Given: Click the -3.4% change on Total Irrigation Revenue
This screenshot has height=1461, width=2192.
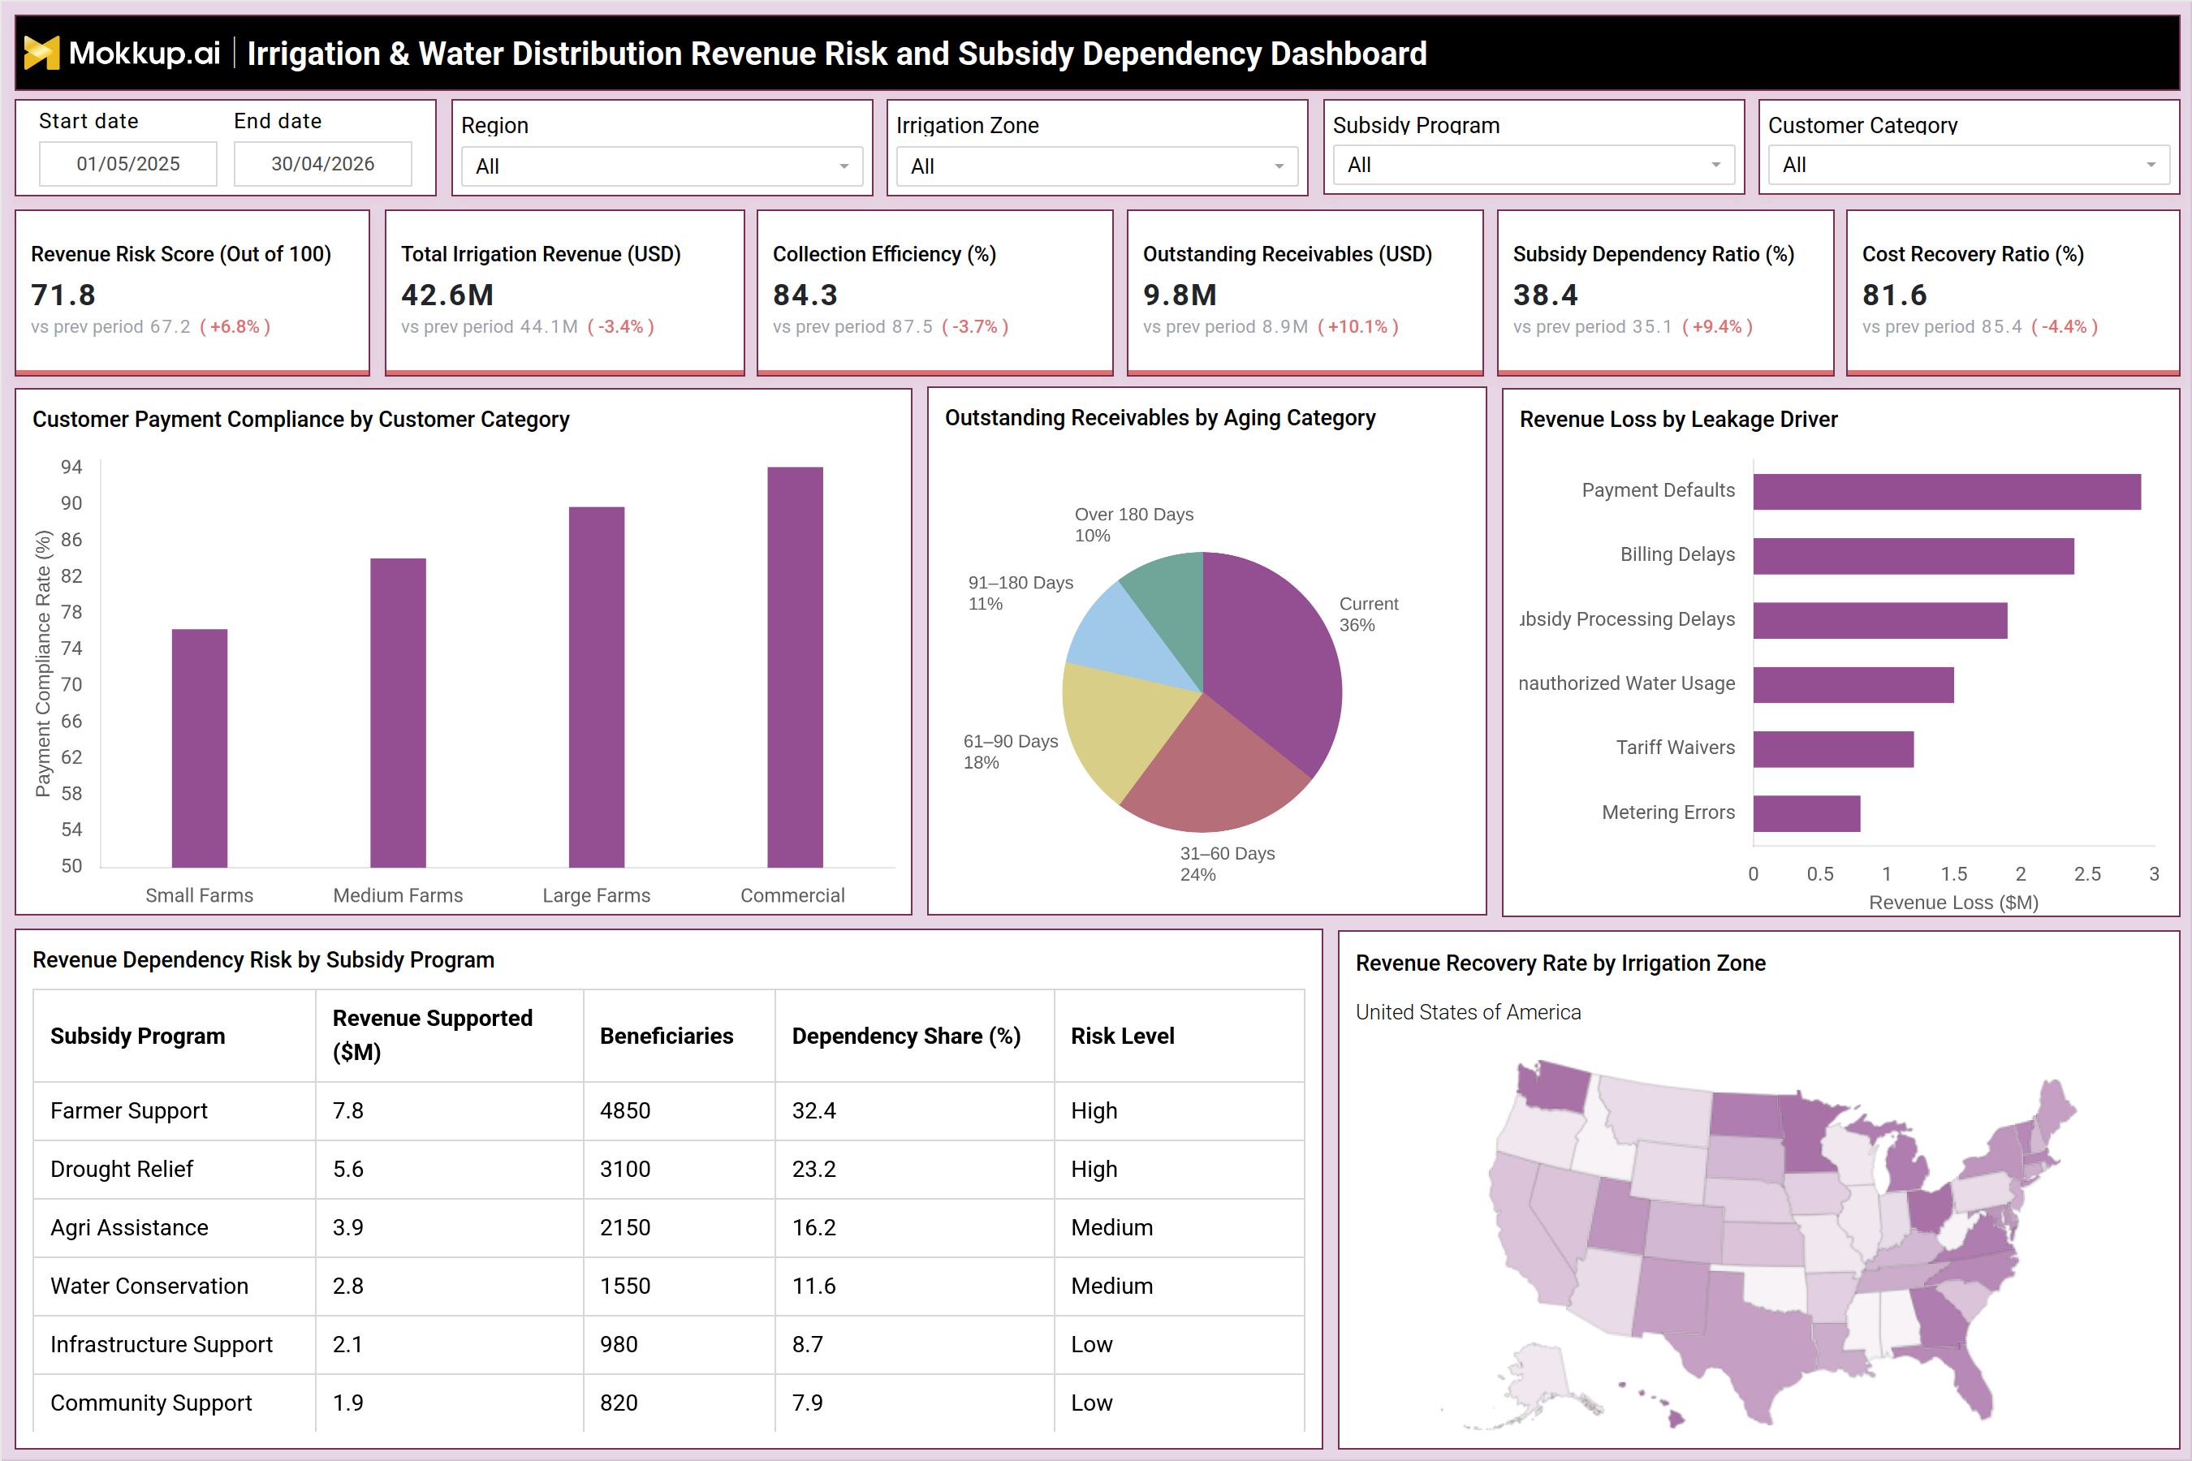Looking at the screenshot, I should coord(621,327).
